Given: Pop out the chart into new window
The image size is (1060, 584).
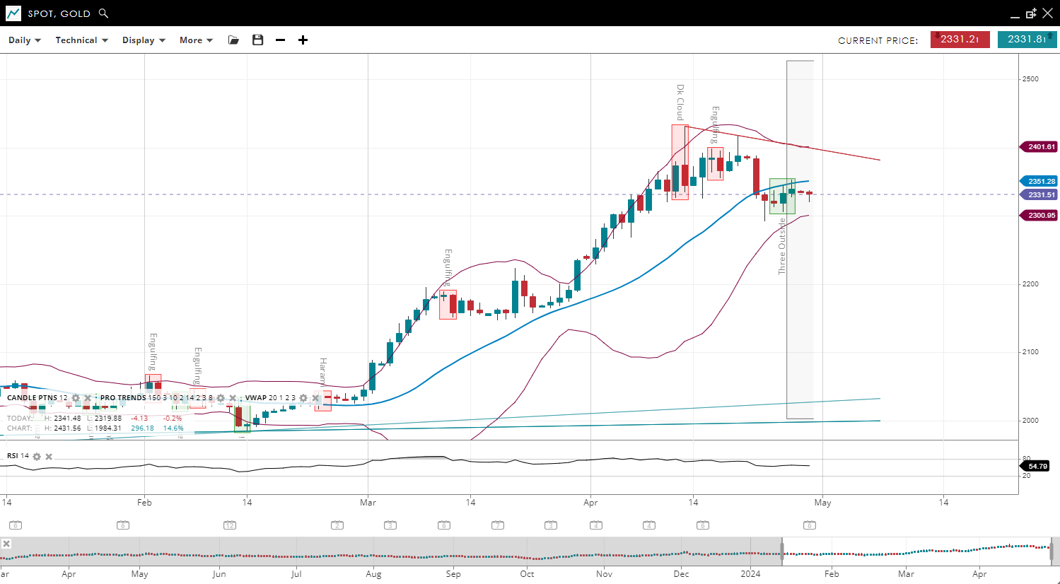Looking at the screenshot, I should click(x=1031, y=13).
